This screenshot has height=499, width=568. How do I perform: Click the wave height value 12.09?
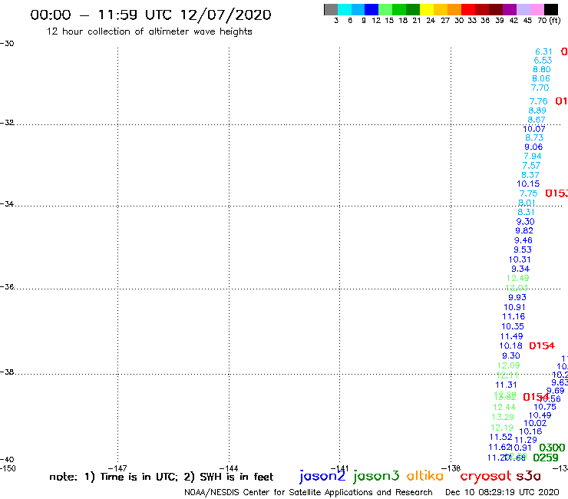coord(509,365)
